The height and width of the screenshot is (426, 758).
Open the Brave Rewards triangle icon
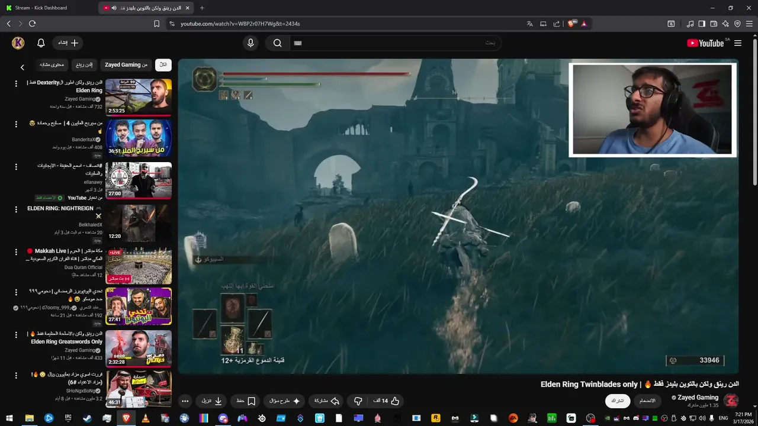[584, 24]
